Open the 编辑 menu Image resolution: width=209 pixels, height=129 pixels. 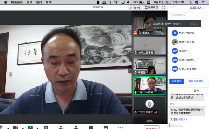(29, 2)
